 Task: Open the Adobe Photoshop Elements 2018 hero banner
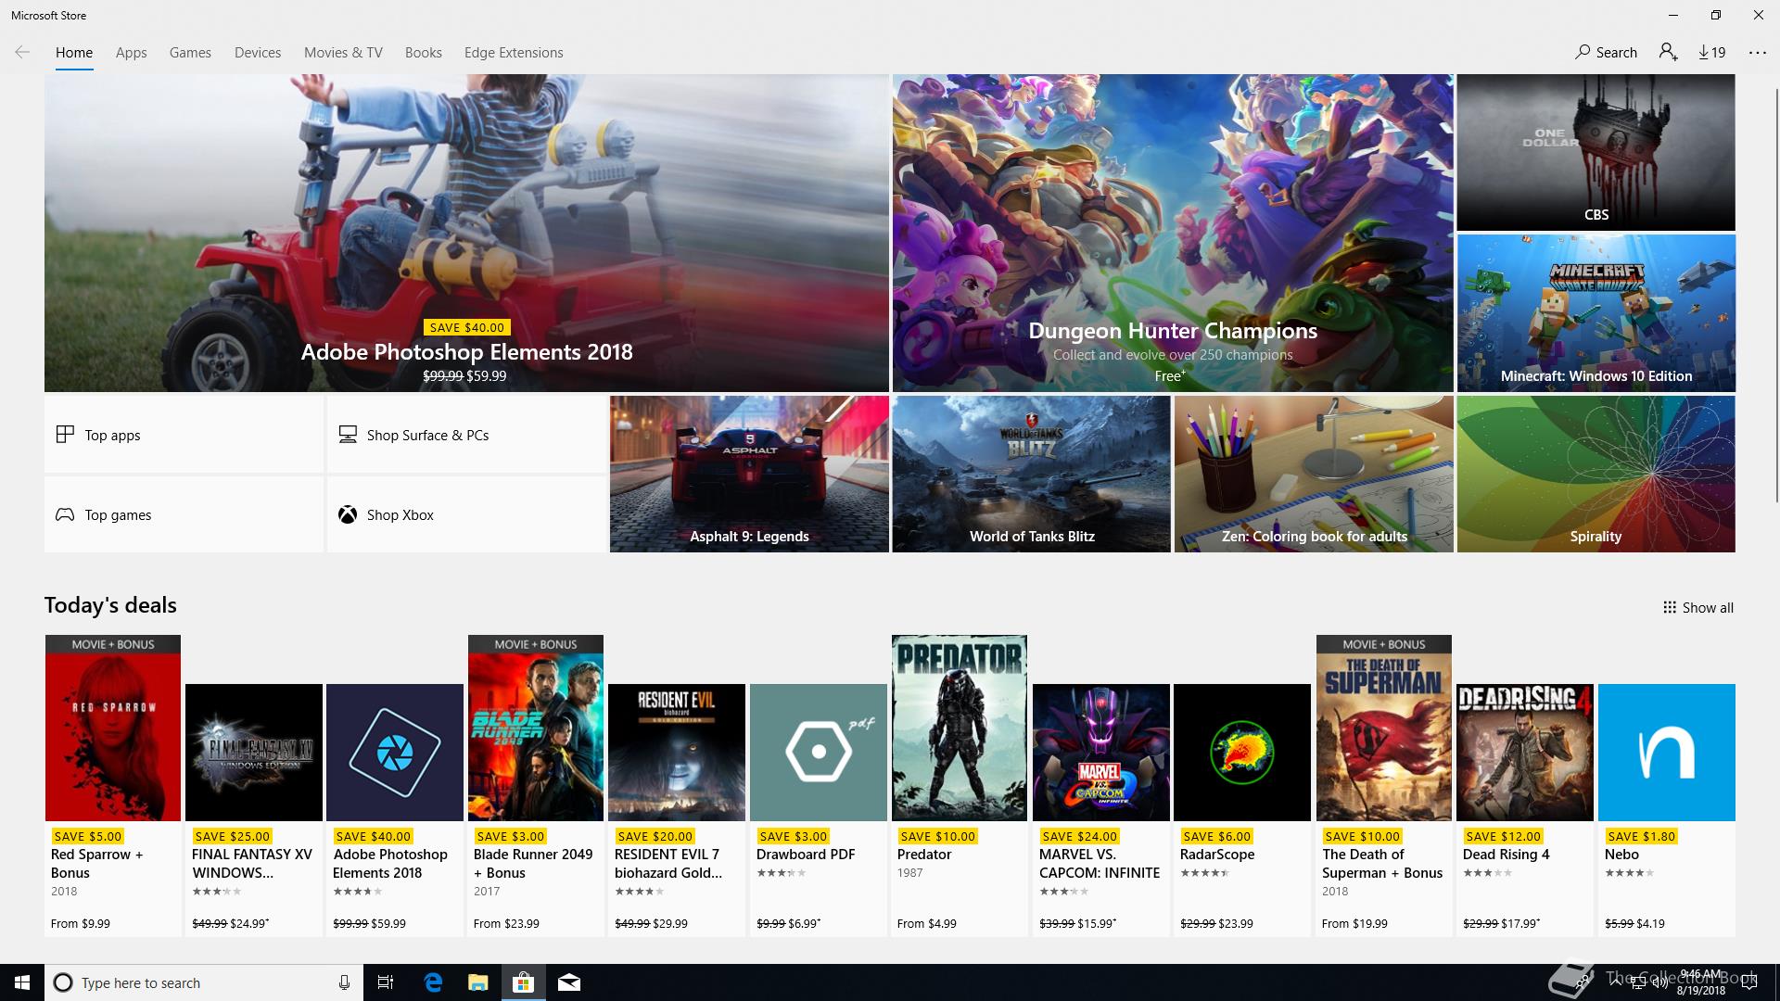pyautogui.click(x=466, y=233)
